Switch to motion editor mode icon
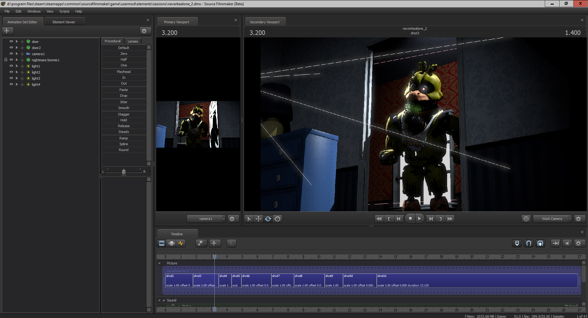Image resolution: width=588 pixels, height=318 pixels. [171, 243]
